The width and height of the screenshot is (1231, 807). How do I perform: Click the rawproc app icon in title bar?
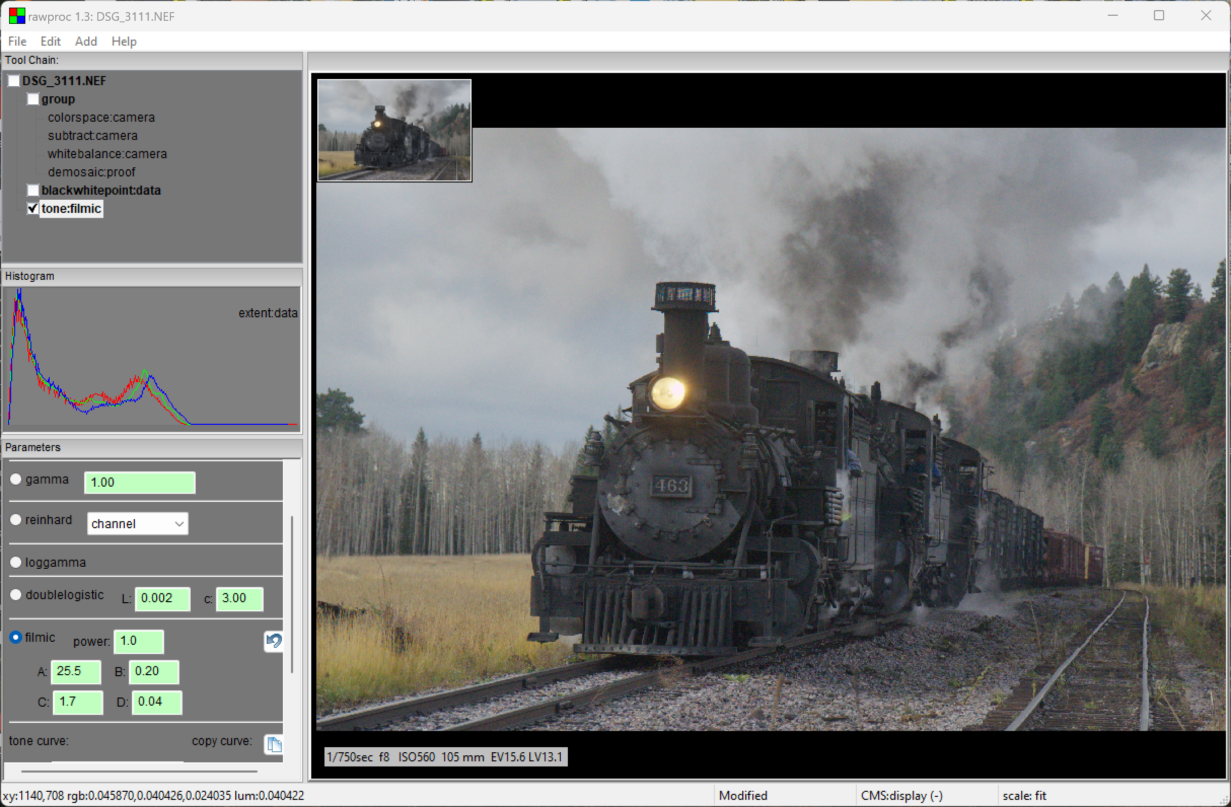pos(17,16)
